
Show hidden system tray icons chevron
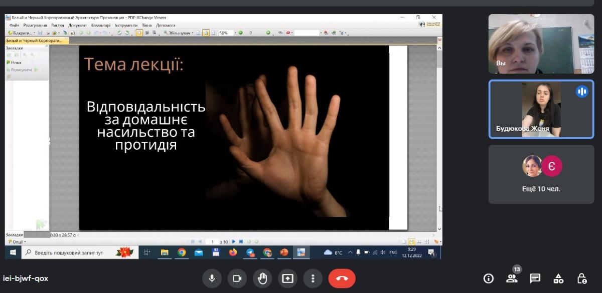coord(350,252)
